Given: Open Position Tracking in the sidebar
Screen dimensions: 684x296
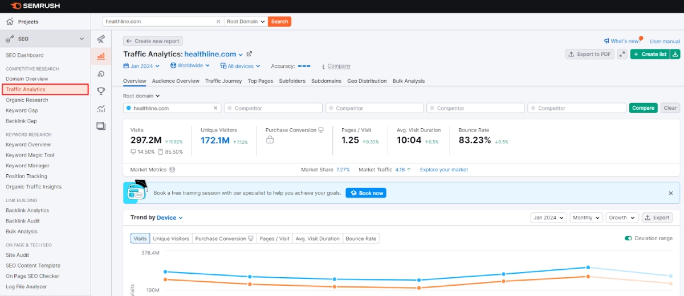Looking at the screenshot, I should [26, 176].
